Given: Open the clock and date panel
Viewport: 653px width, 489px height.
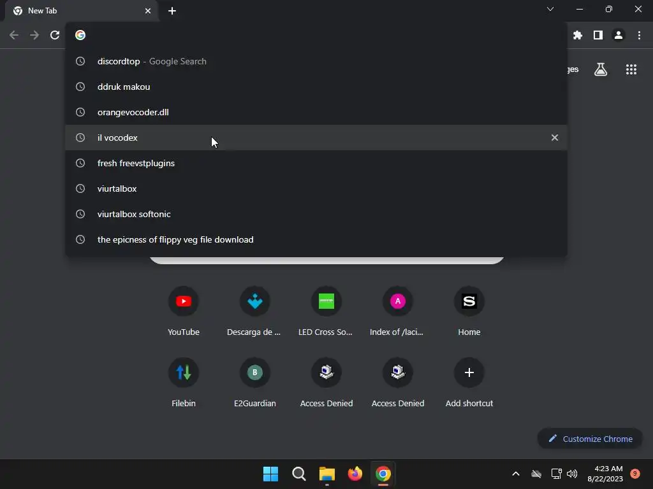Looking at the screenshot, I should coord(605,474).
